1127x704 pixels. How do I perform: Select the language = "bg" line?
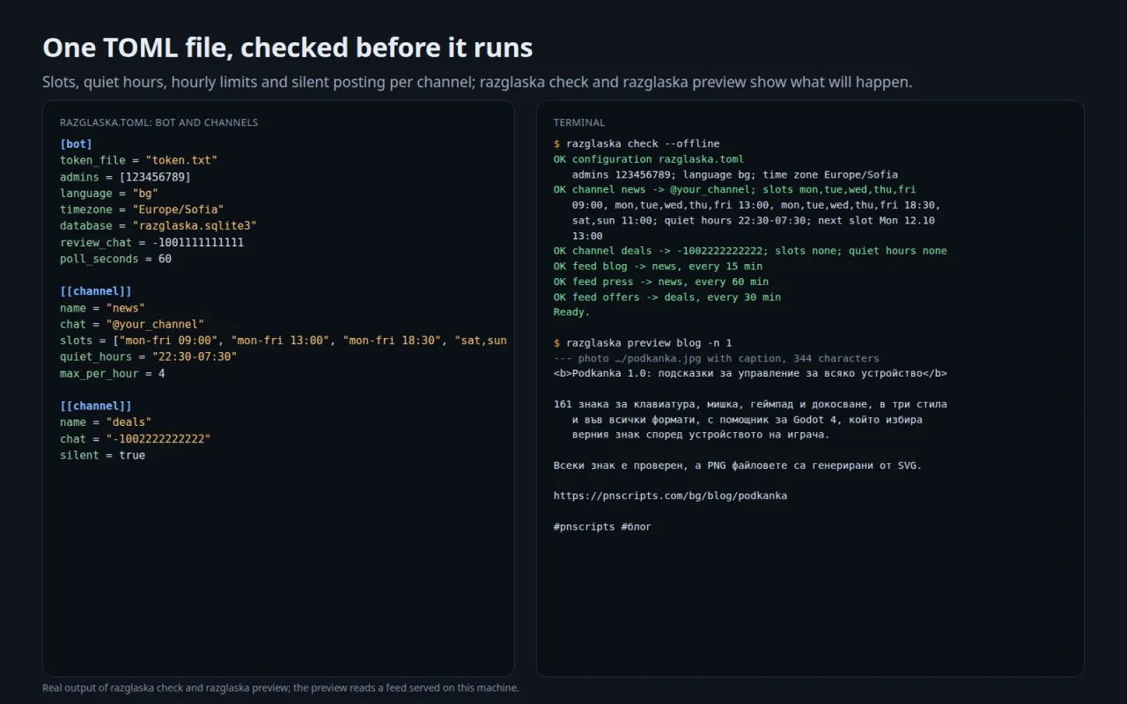point(108,193)
